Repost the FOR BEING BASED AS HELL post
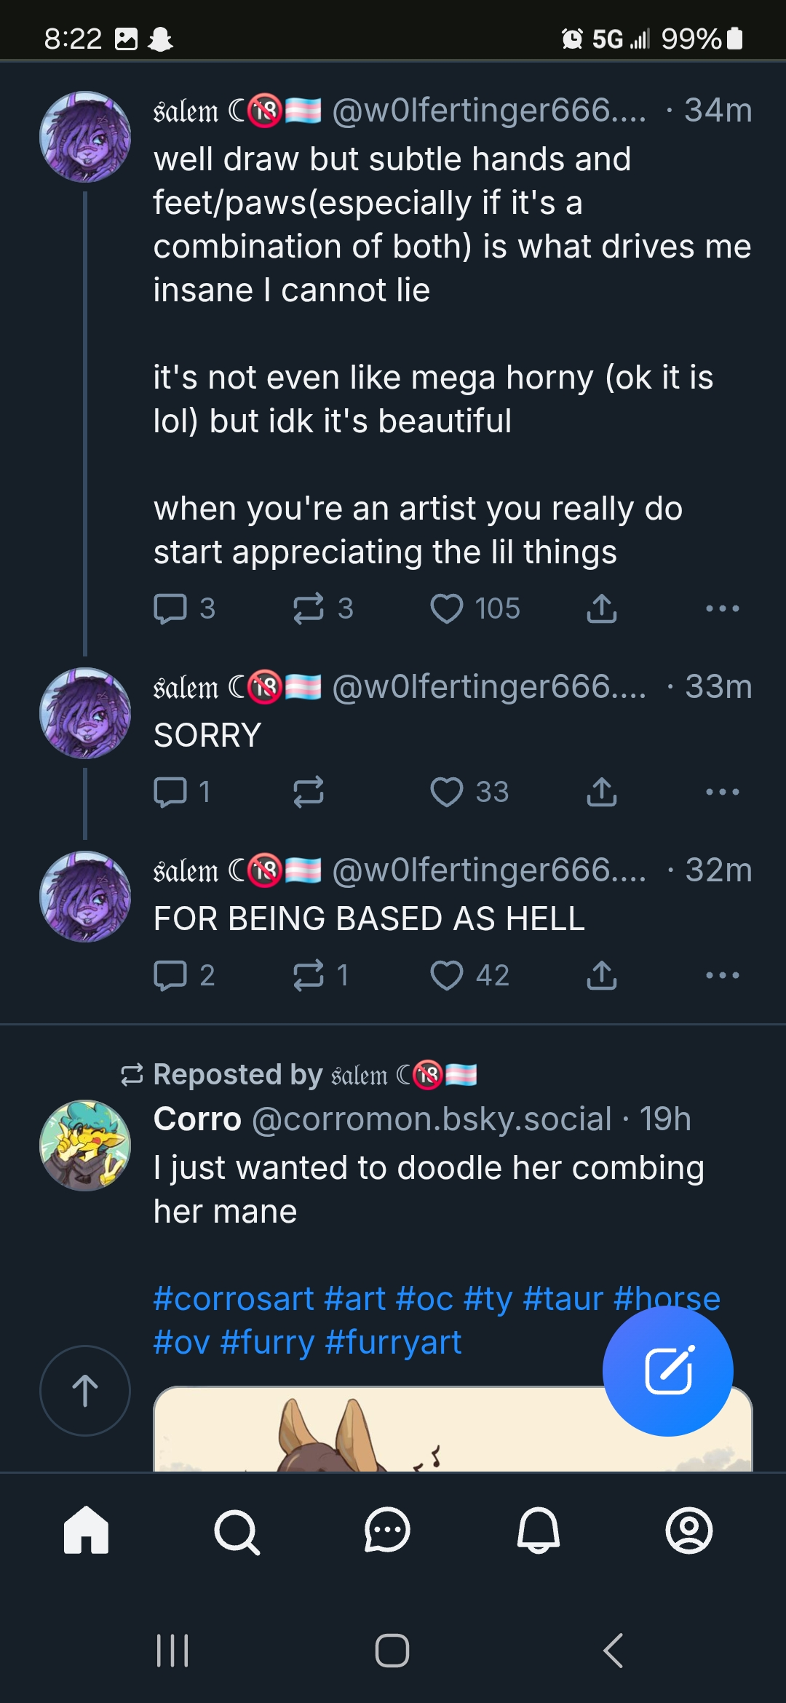 309,975
